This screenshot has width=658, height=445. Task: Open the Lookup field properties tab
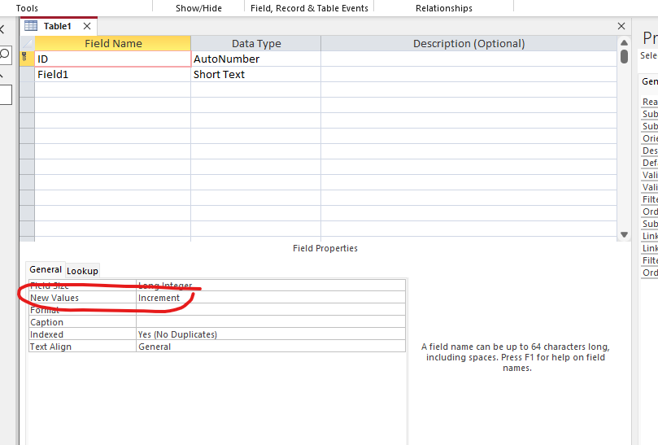coord(82,271)
